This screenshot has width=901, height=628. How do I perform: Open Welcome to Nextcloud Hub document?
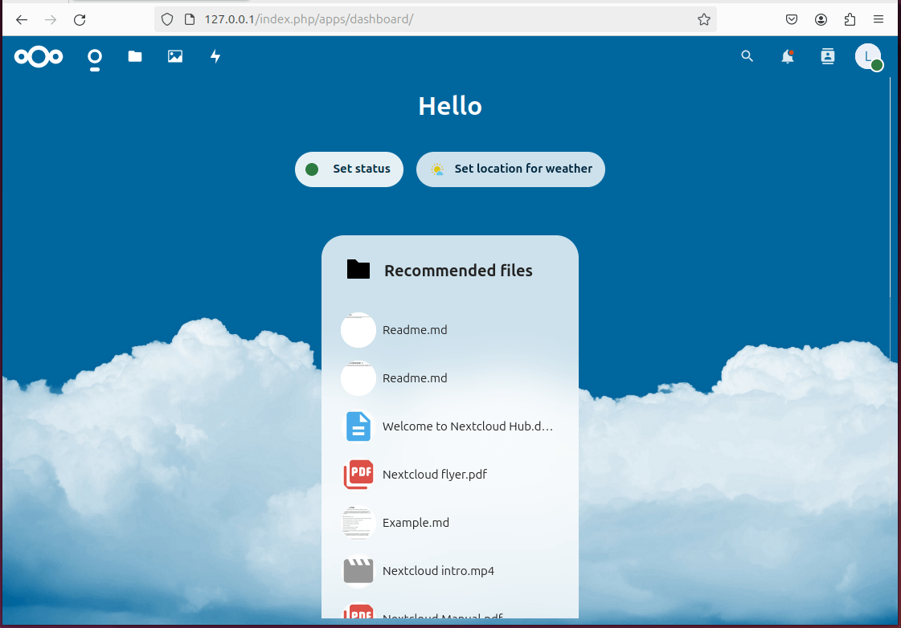[x=450, y=426]
